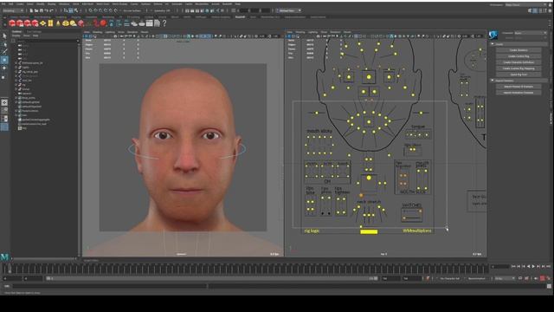Image resolution: width=554 pixels, height=312 pixels.
Task: Select the 'rig logic' label in face board
Action: click(x=312, y=231)
